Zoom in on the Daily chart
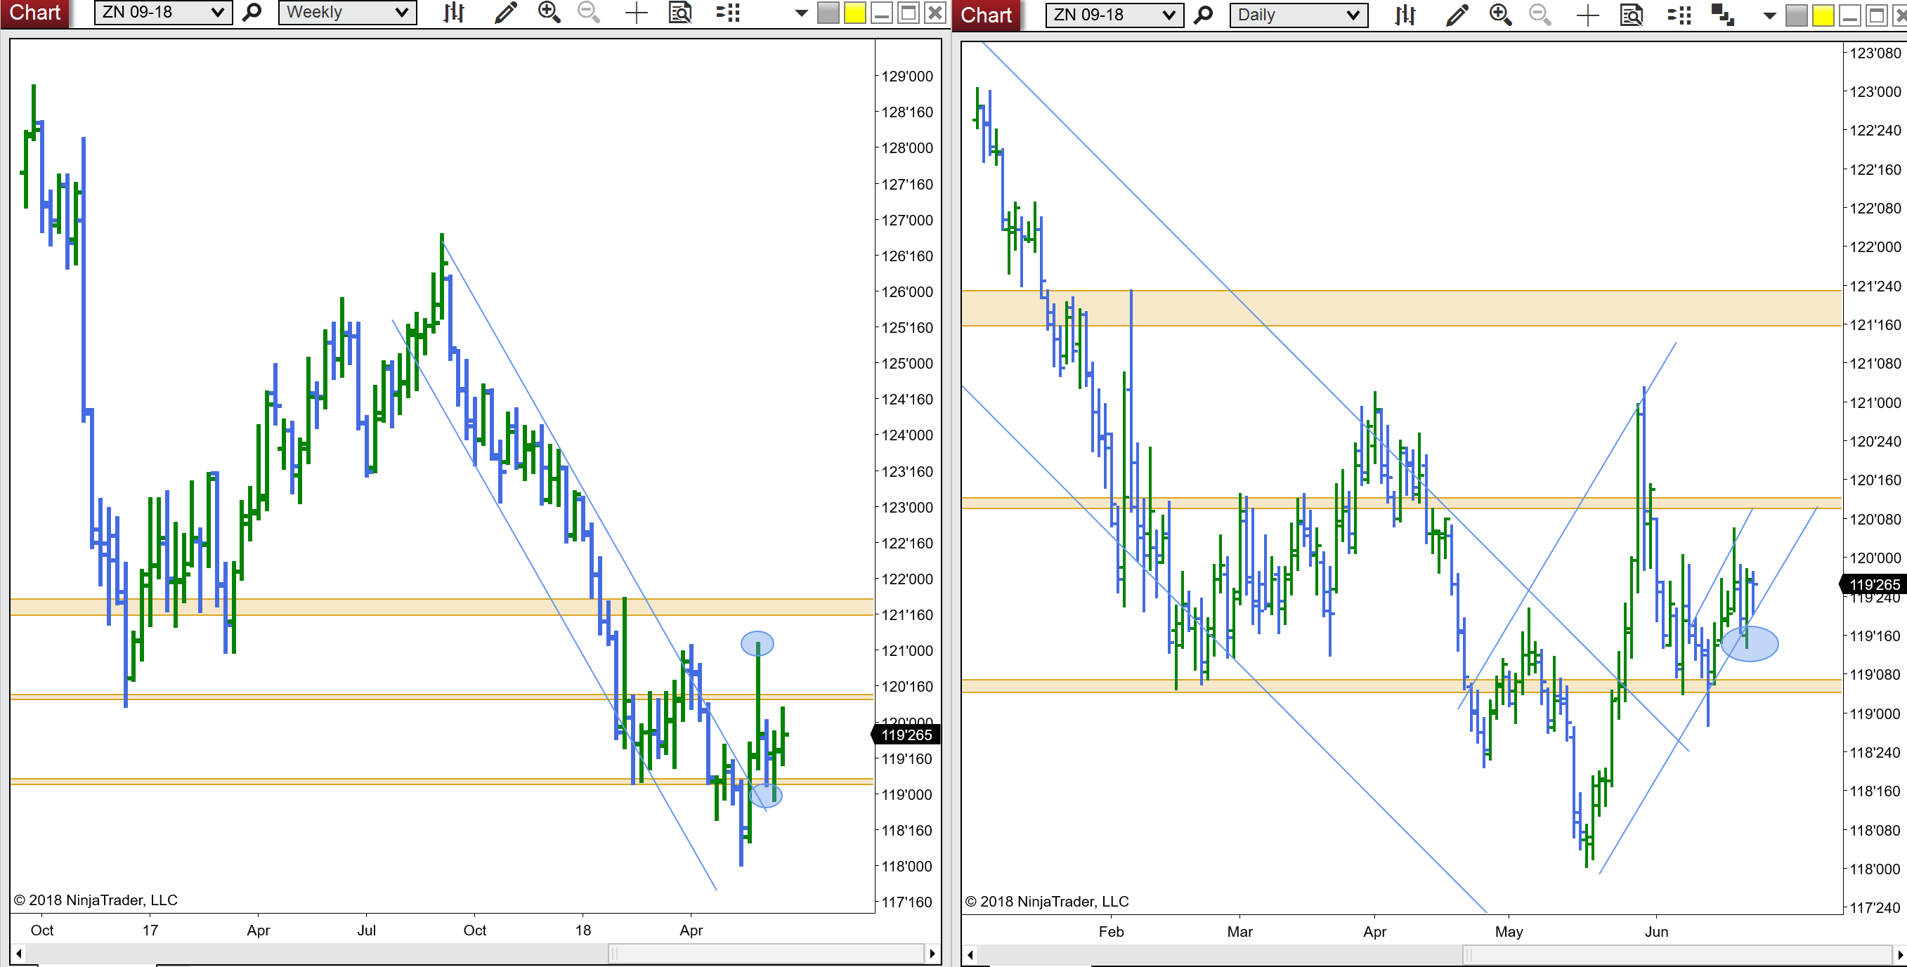Screen dimensions: 1907x967 click(1501, 15)
